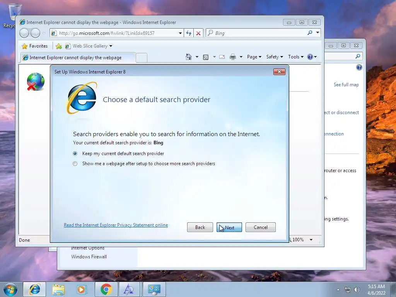The width and height of the screenshot is (396, 297).
Task: Open the Favorites button with star
Action: [35, 46]
